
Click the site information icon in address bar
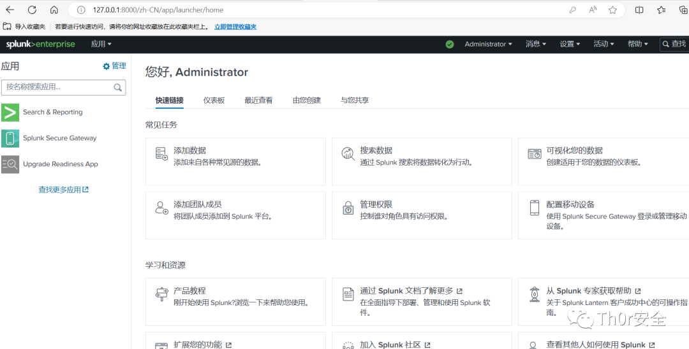pyautogui.click(x=80, y=10)
